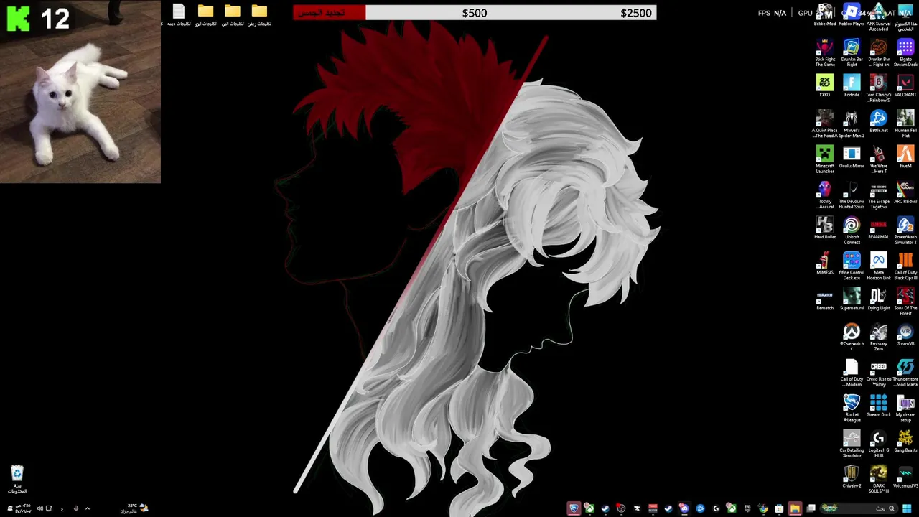Viewport: 919px width, 517px height.
Task: Open the taskbar volume control
Action: (39, 508)
